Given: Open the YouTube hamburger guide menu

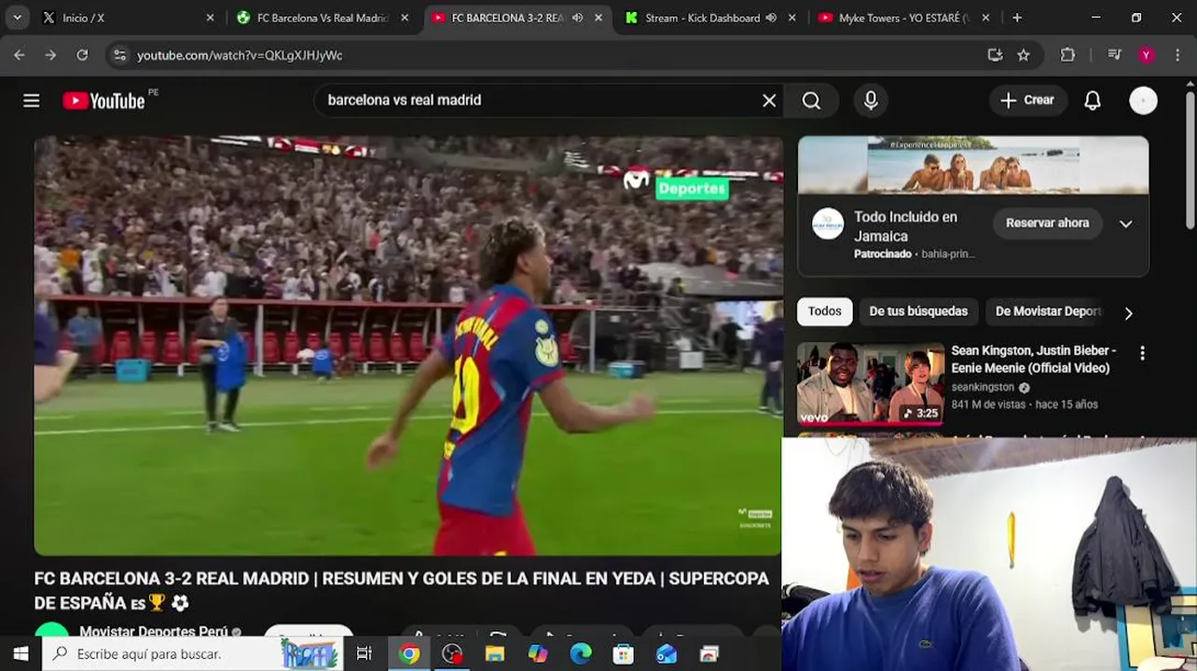Looking at the screenshot, I should (32, 101).
